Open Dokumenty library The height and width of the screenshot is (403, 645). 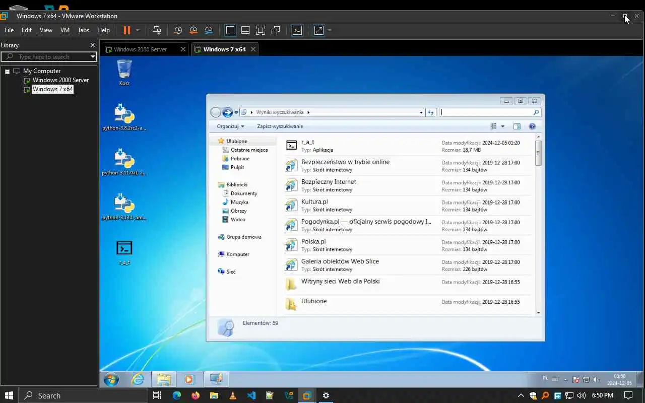pos(244,193)
